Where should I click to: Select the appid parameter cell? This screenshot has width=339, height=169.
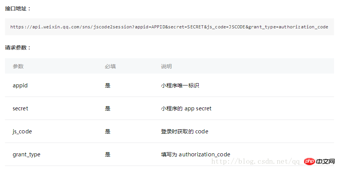20,85
